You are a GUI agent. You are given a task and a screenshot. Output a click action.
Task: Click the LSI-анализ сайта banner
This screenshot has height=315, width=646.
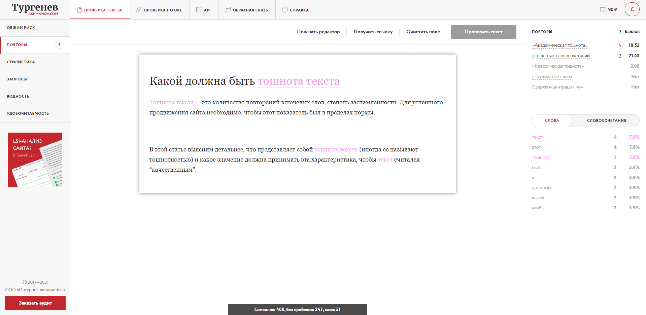pyautogui.click(x=35, y=160)
